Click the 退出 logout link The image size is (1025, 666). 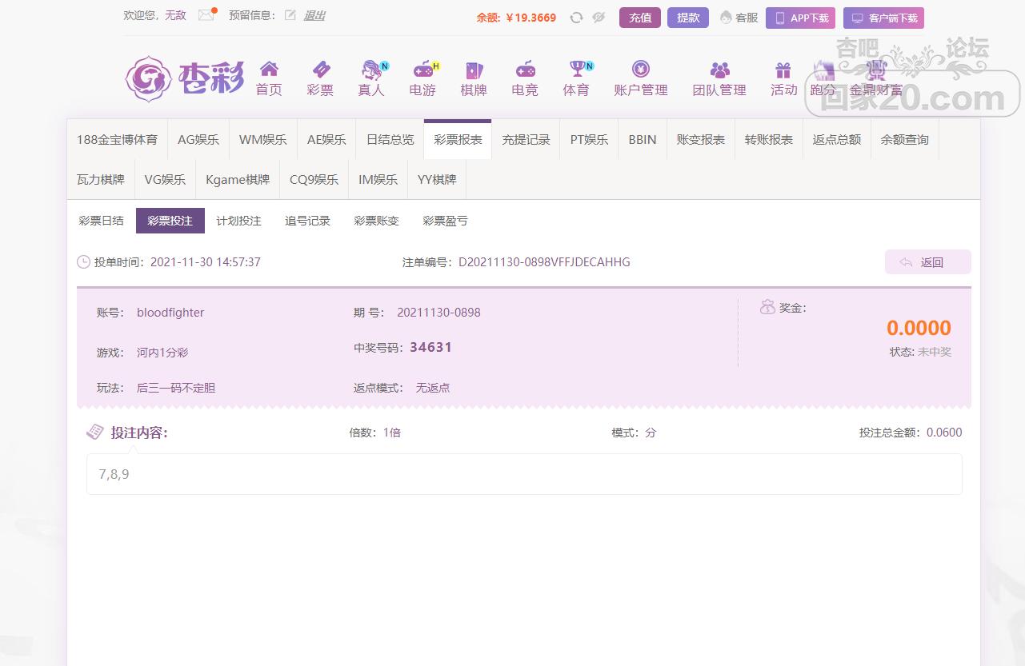[314, 15]
